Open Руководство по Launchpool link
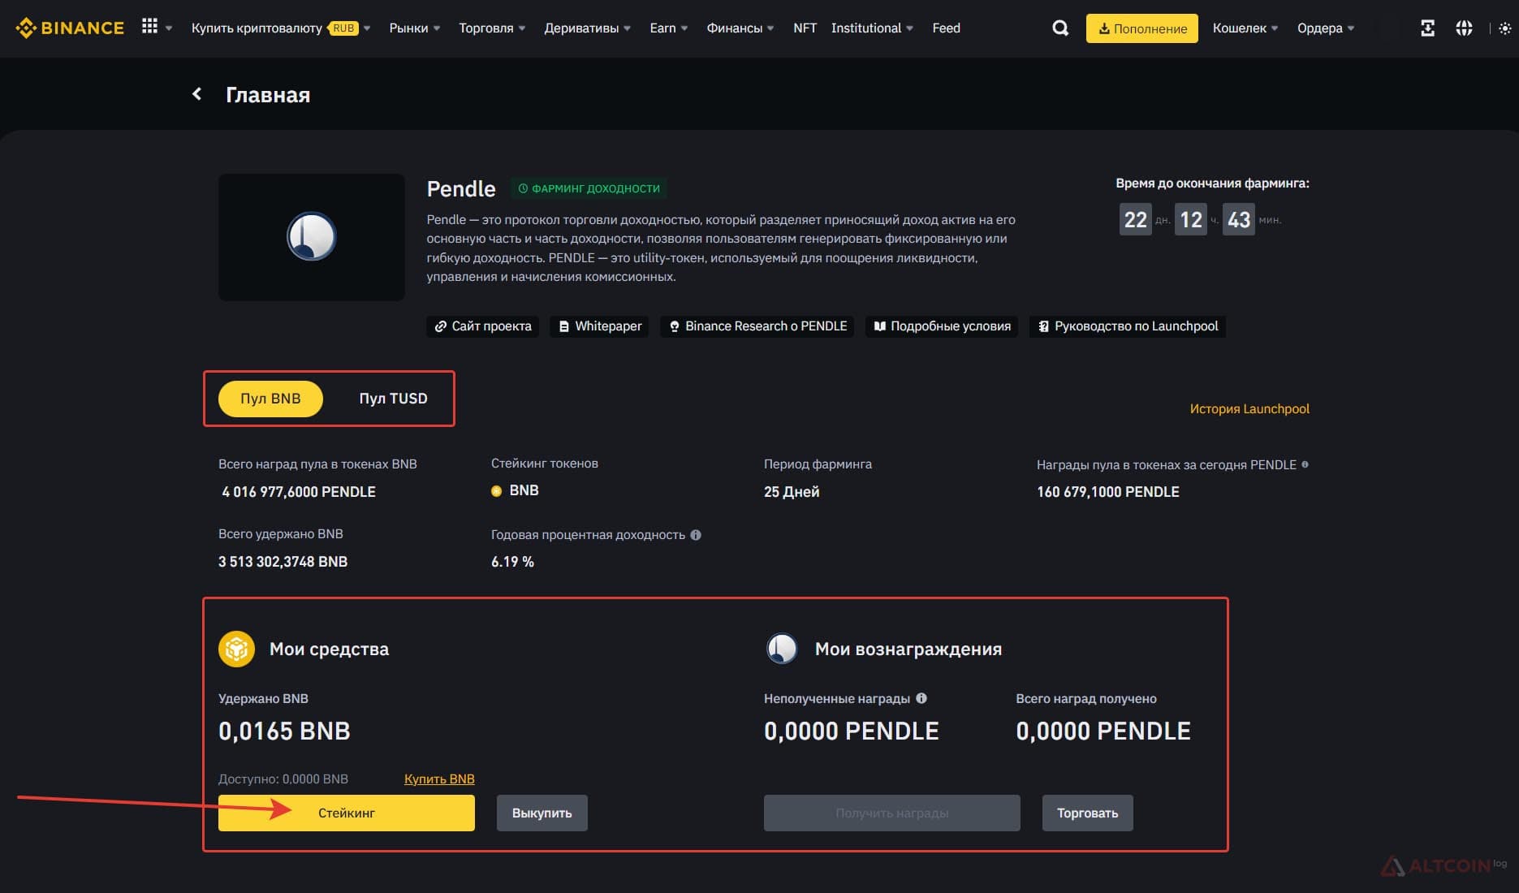The height and width of the screenshot is (893, 1519). pyautogui.click(x=1127, y=326)
